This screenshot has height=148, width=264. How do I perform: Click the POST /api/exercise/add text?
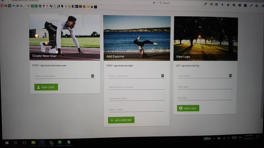point(120,66)
